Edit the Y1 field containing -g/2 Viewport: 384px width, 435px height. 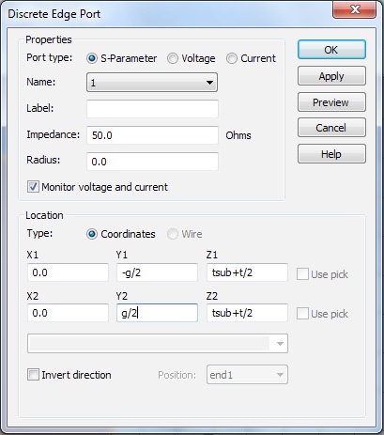tap(157, 272)
